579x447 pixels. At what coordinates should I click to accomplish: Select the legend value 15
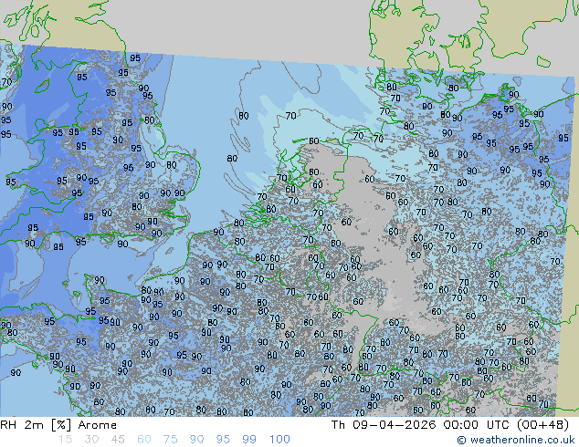pyautogui.click(x=65, y=440)
